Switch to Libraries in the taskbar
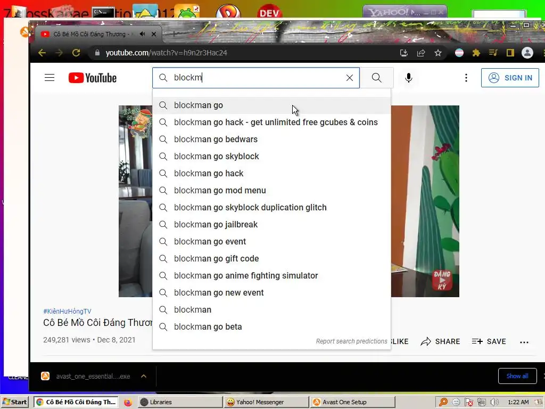 tap(180, 402)
